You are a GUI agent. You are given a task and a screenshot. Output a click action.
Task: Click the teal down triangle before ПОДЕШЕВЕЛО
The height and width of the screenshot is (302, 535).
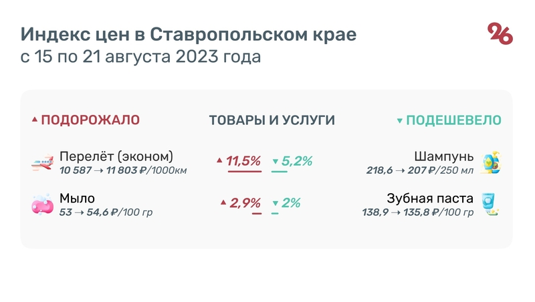point(400,121)
